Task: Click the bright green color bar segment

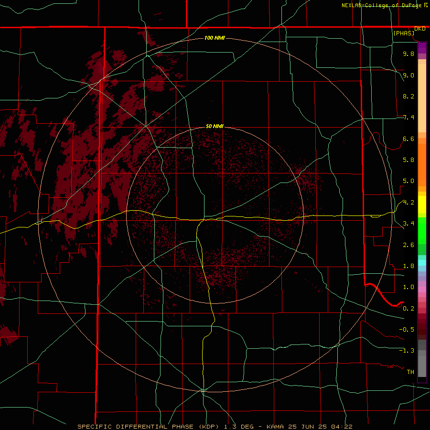Action: (422, 230)
